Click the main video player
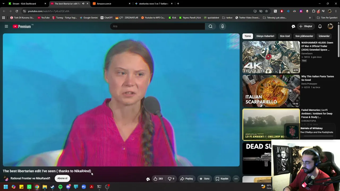Viewport: 340px width, 191px height. point(121,100)
